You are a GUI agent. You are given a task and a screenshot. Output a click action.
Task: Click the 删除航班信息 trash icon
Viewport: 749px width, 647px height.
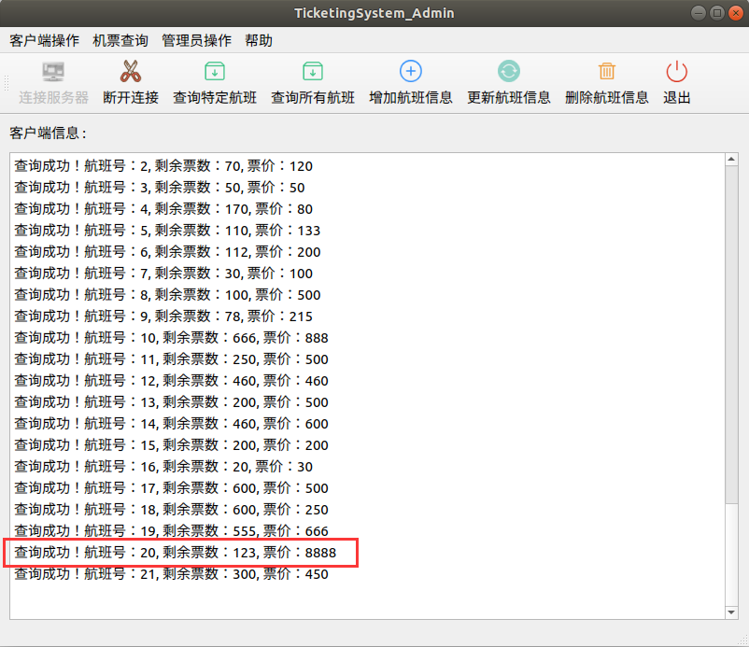coord(607,72)
